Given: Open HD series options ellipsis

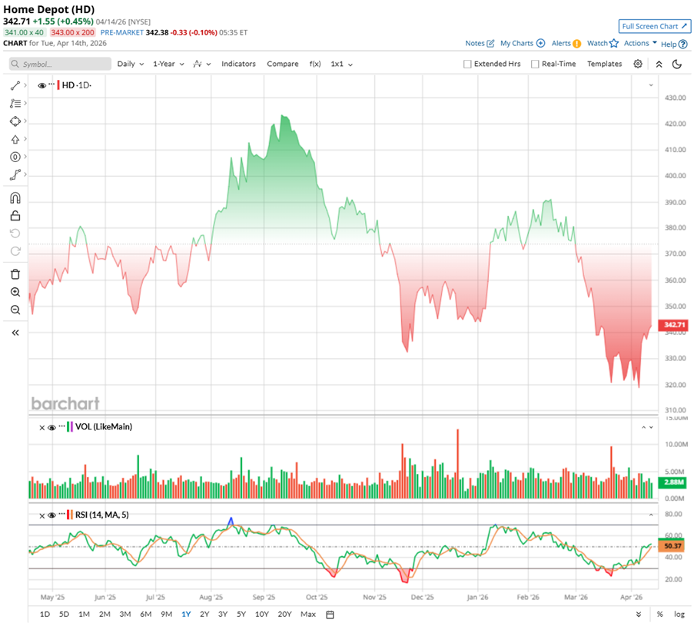Looking at the screenshot, I should tap(51, 84).
